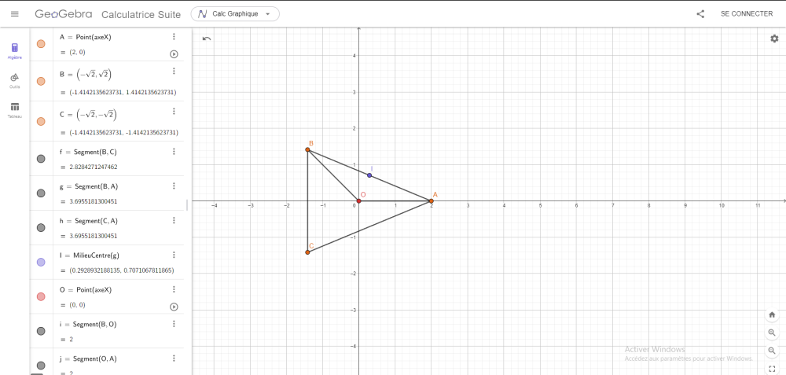Screen dimensions: 786x375
Task: Open the hamburger main menu
Action: coord(14,14)
